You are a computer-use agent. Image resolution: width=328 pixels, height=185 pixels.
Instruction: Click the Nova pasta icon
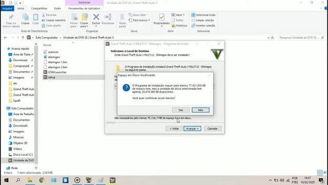[122, 21]
